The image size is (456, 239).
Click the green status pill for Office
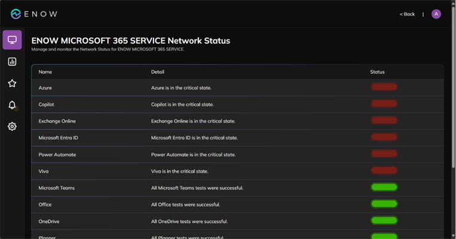click(384, 204)
